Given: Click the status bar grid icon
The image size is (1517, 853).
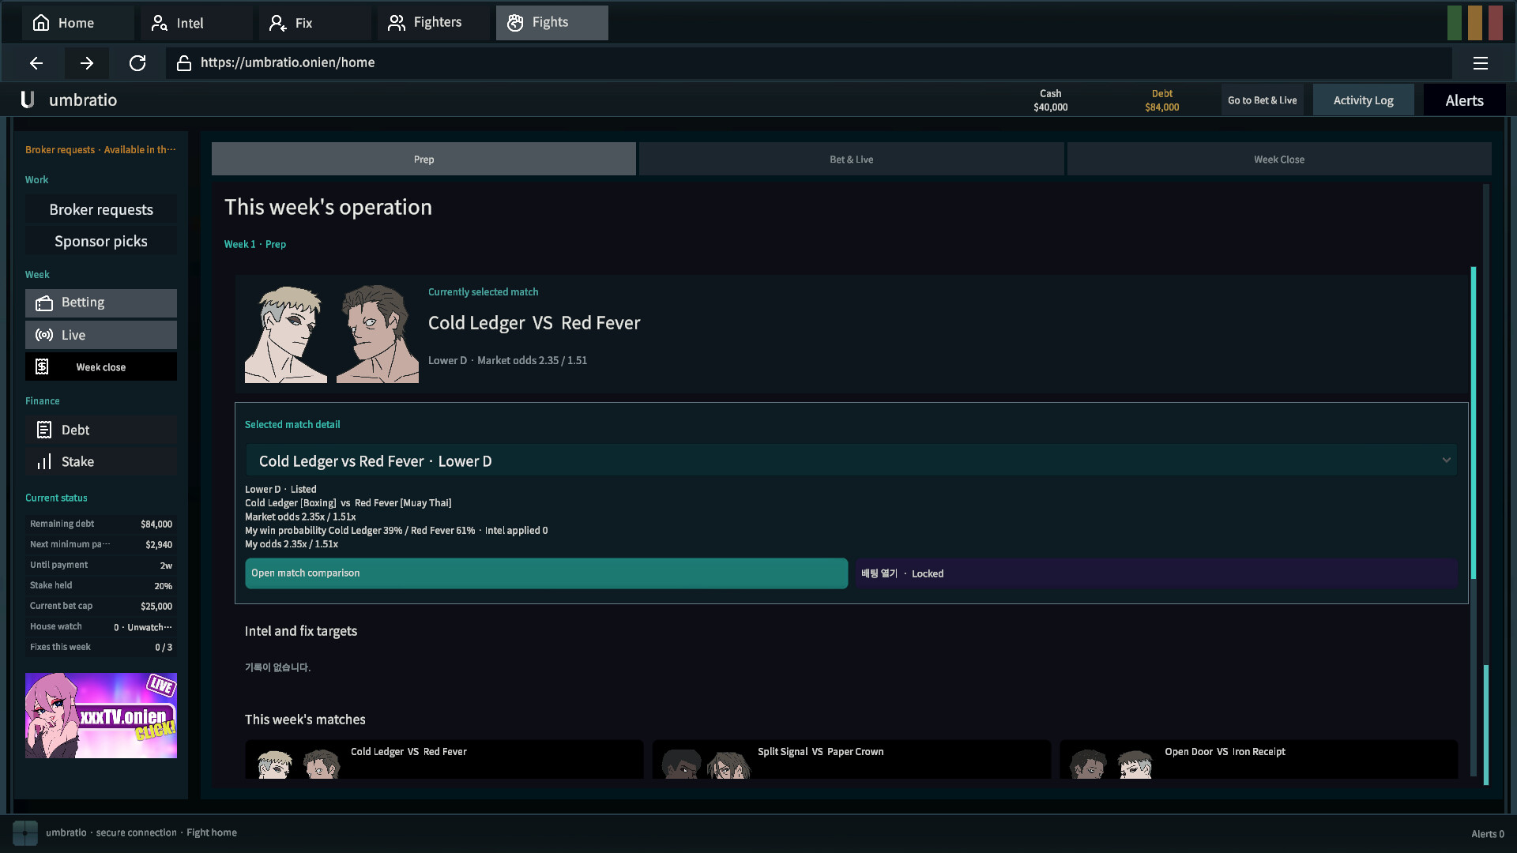Looking at the screenshot, I should click(25, 833).
